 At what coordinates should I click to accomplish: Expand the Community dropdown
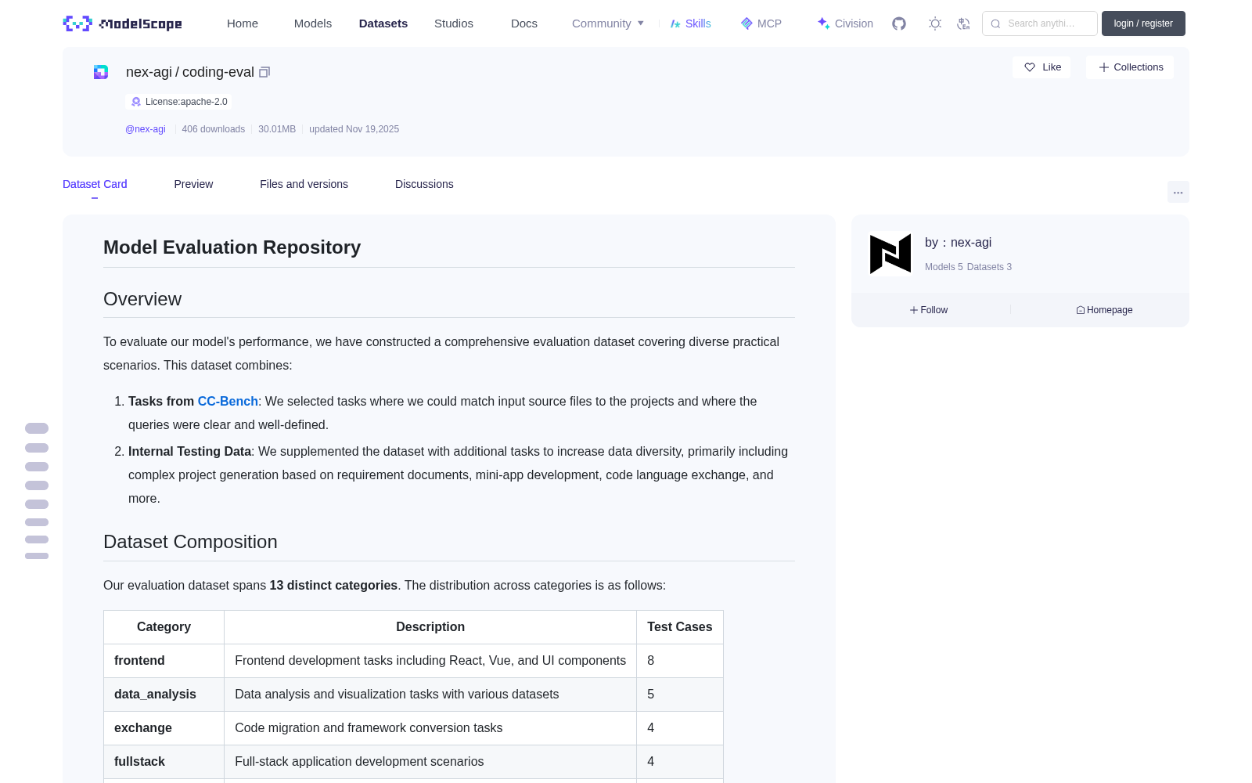coord(608,23)
